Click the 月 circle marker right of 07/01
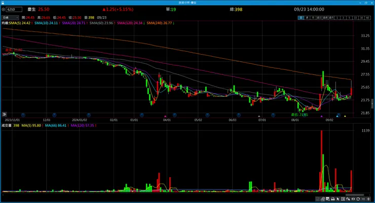Image resolution: width=375 pixels, height=203 pixels. tap(273, 115)
